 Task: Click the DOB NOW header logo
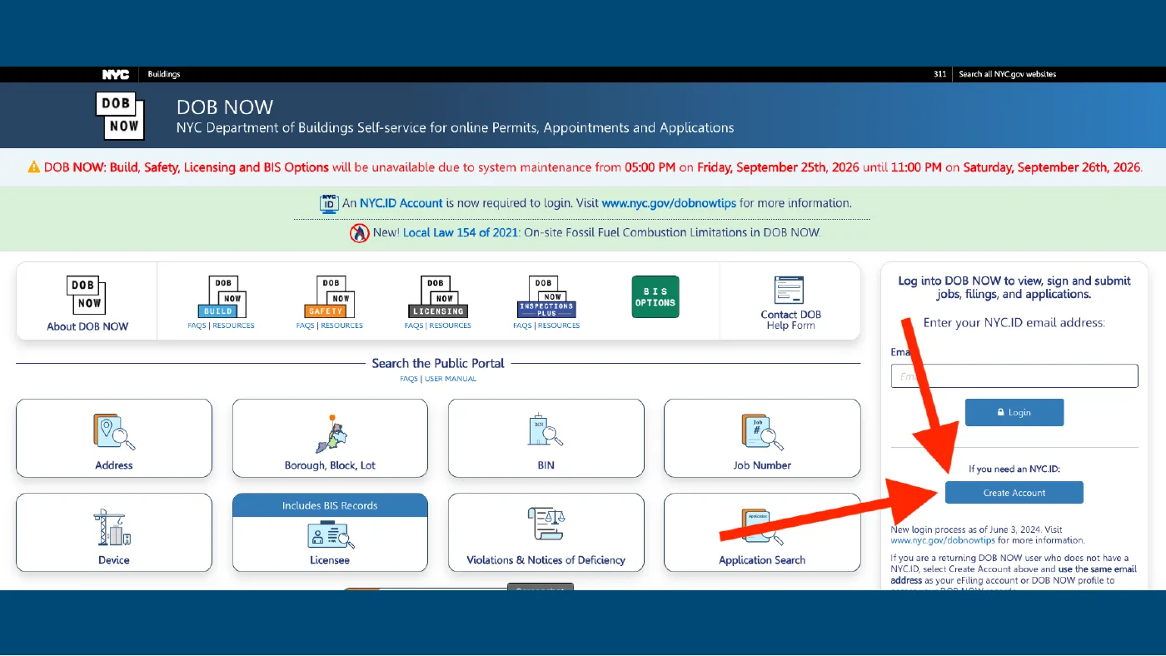[120, 116]
